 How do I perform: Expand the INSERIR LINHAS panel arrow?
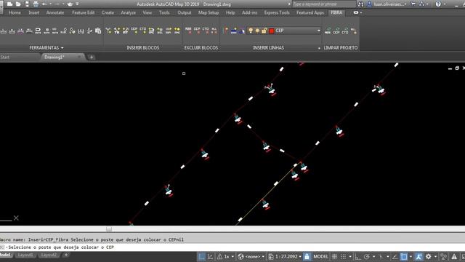319,48
